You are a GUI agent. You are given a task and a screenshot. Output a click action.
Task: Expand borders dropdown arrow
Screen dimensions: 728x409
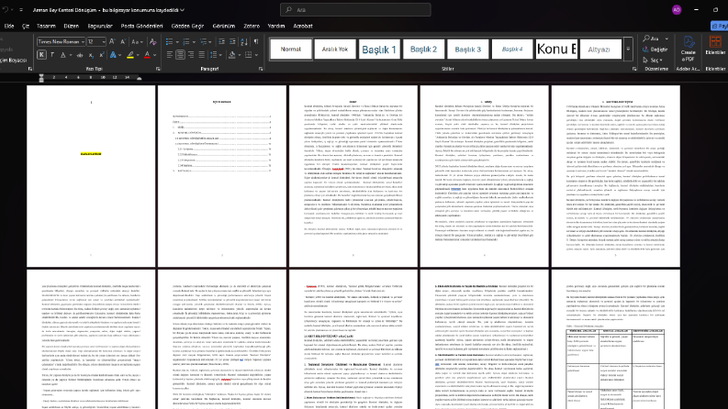coord(256,55)
